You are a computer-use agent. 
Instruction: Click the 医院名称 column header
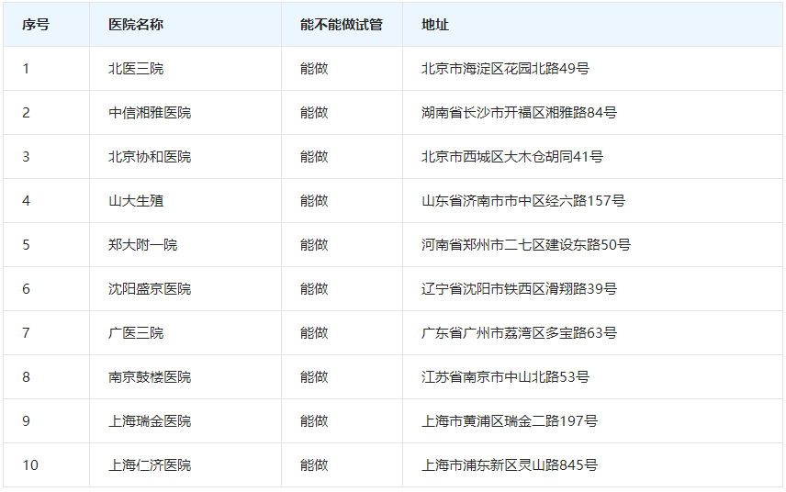coord(136,25)
